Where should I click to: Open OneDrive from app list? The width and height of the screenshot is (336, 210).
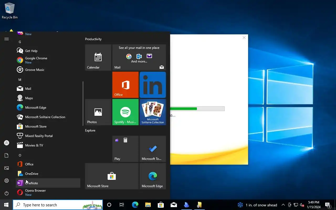point(48,174)
